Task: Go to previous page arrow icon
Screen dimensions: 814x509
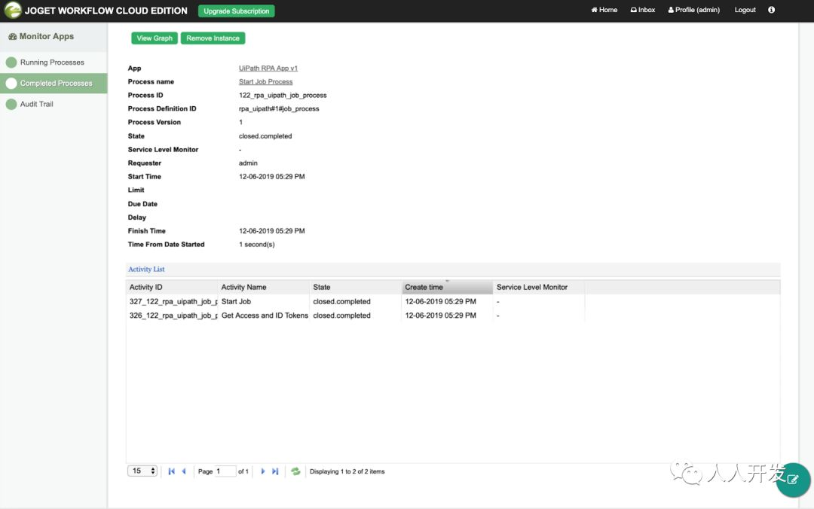Action: tap(184, 471)
